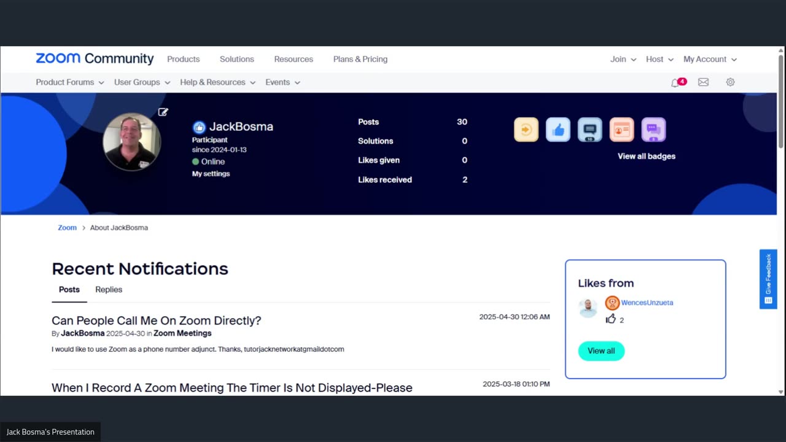Click the thumbs-up rank icon beside JackBosma
The height and width of the screenshot is (442, 786).
(x=199, y=127)
